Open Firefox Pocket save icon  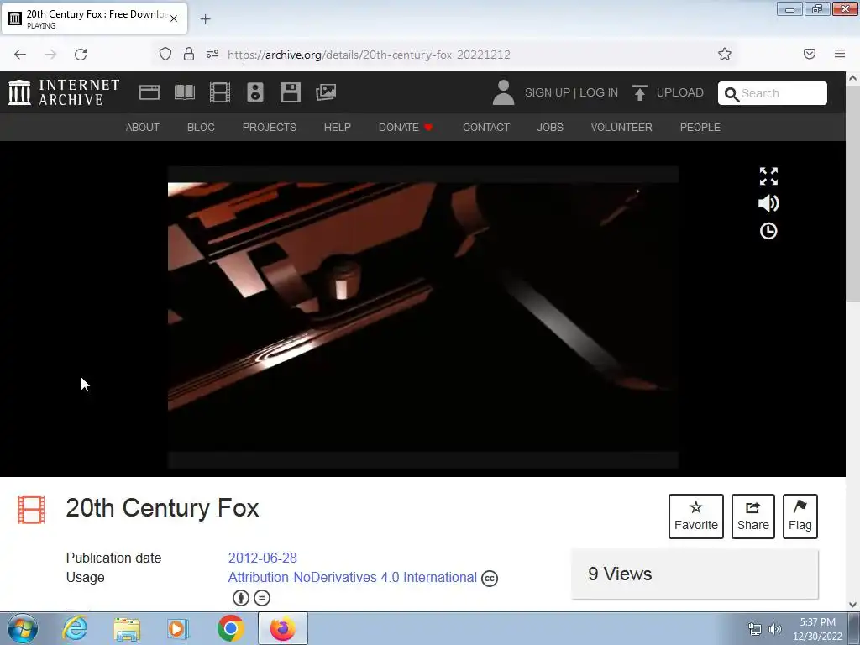[810, 54]
